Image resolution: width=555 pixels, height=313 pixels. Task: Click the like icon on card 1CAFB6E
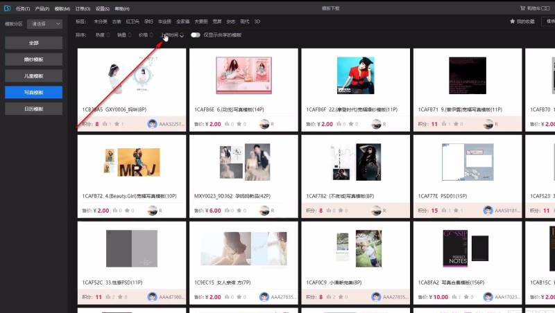tap(228, 124)
